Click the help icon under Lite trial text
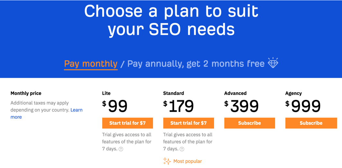Viewport: 342px width, 168px height. coord(121,149)
